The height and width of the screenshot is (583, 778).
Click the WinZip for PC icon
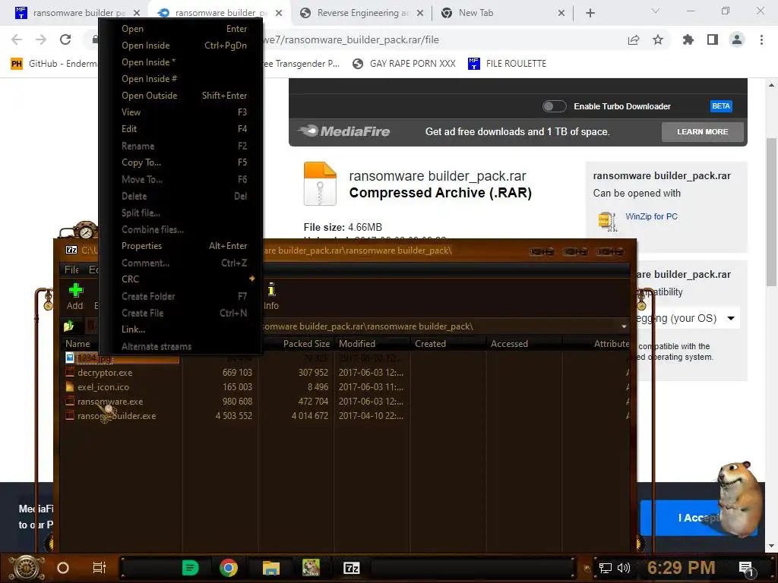608,221
